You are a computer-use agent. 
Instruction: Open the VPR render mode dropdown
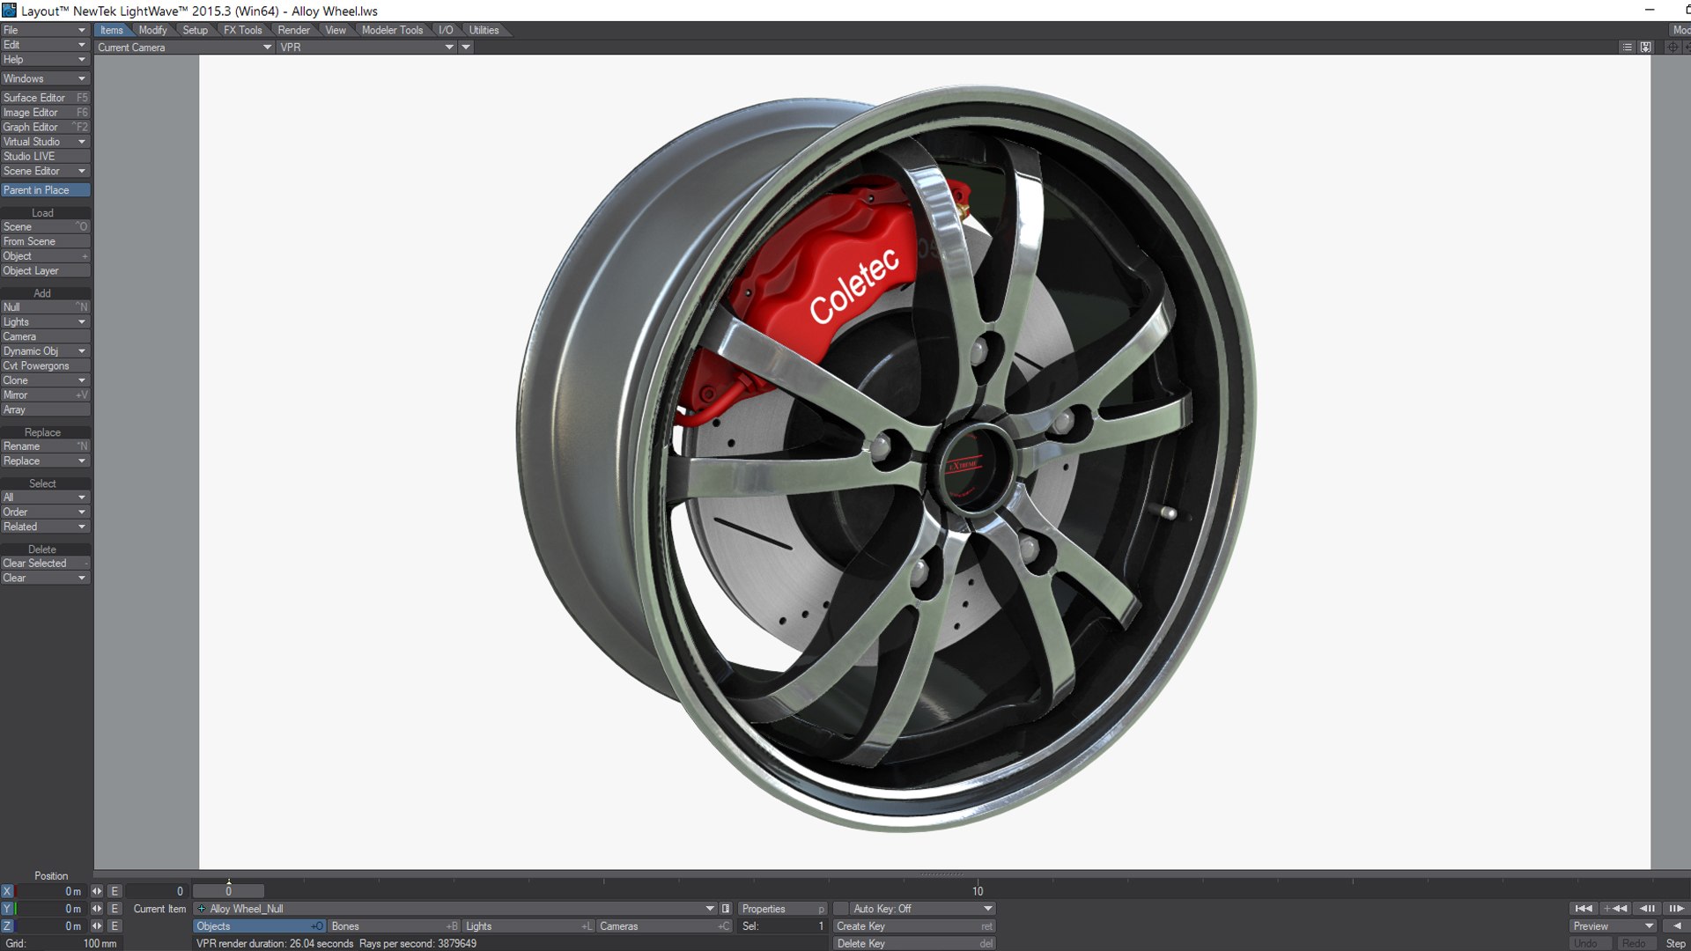coord(367,48)
